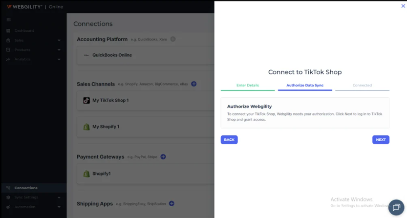This screenshot has width=407, height=218.
Task: Click the Payment Gateways section heading
Action: tap(101, 157)
